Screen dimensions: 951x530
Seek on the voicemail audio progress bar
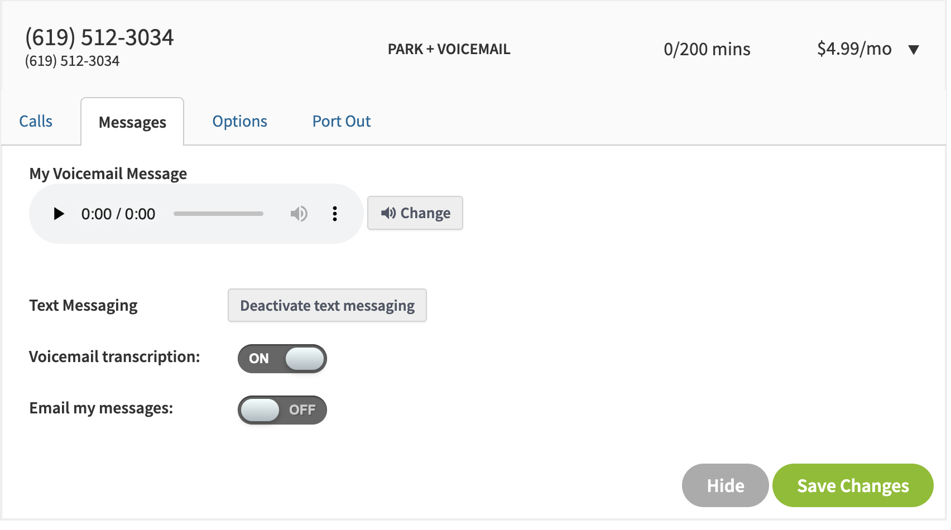pyautogui.click(x=218, y=214)
